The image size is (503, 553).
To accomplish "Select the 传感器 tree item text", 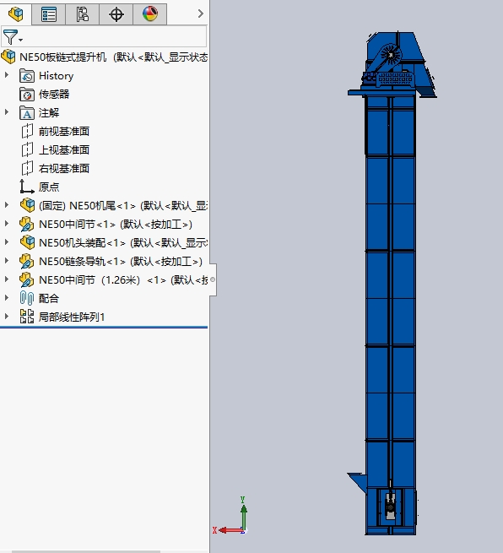I will click(x=54, y=95).
